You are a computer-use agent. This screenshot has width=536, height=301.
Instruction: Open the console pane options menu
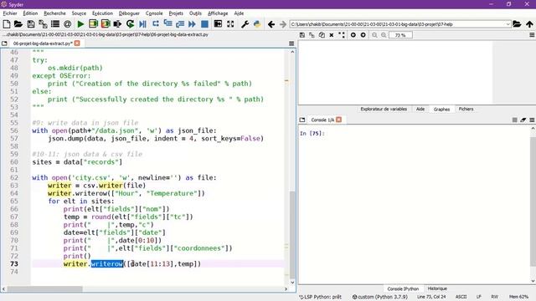coord(532,120)
